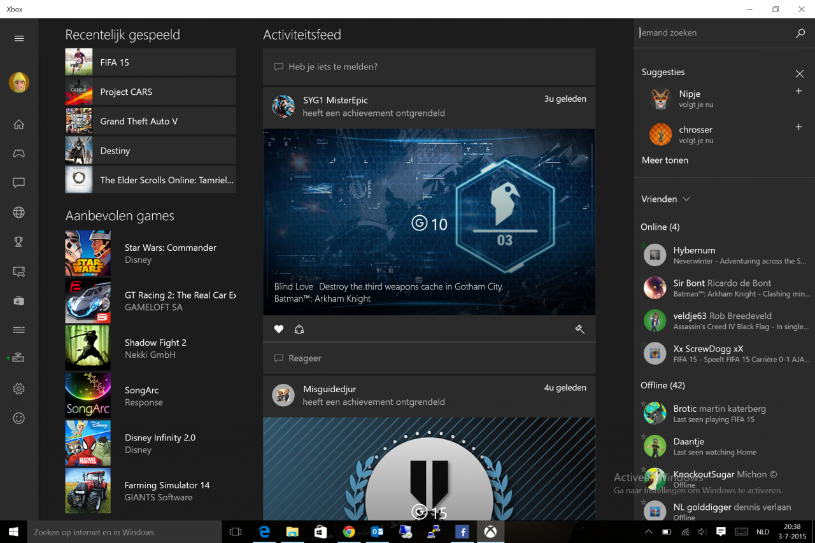The width and height of the screenshot is (815, 543).
Task: Launch Google Chrome from the taskbar
Action: pos(348,532)
